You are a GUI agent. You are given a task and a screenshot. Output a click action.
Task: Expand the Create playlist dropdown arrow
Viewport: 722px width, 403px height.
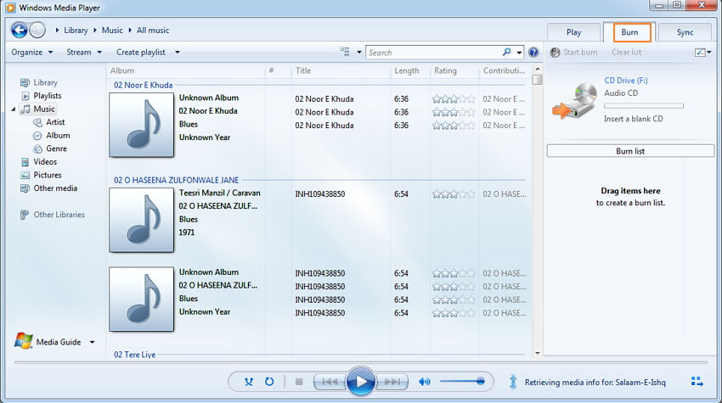[x=178, y=53]
